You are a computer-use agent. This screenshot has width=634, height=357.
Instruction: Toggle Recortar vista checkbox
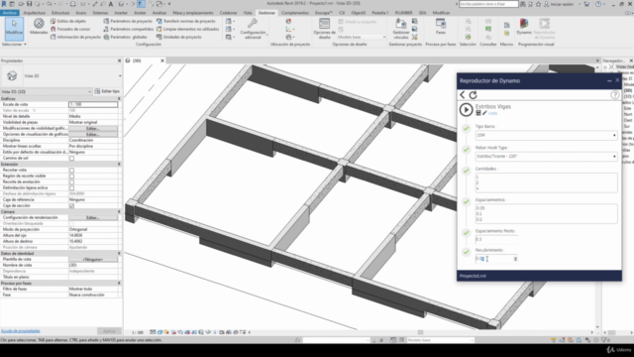click(71, 170)
